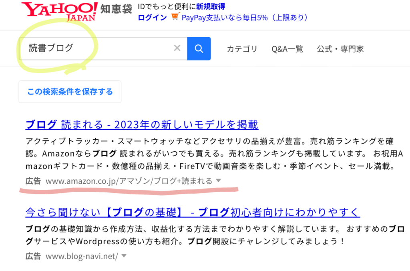The width and height of the screenshot is (410, 271).
Task: Click the 知恵袋 logo text
Action: (x=116, y=9)
